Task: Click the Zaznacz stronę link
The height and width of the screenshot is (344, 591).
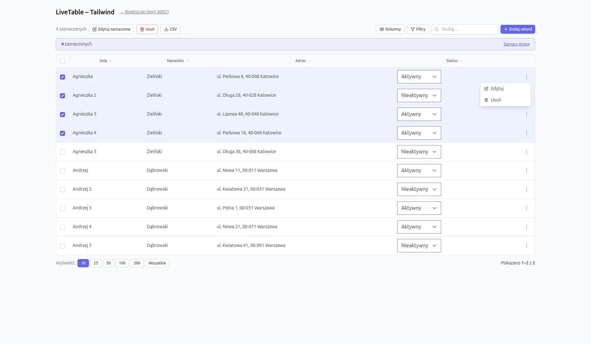Action: tap(516, 44)
